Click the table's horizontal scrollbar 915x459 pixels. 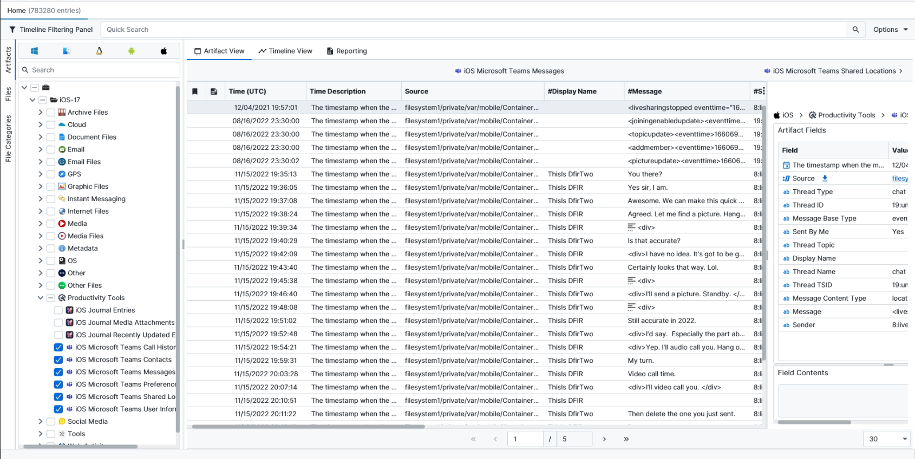[309, 427]
